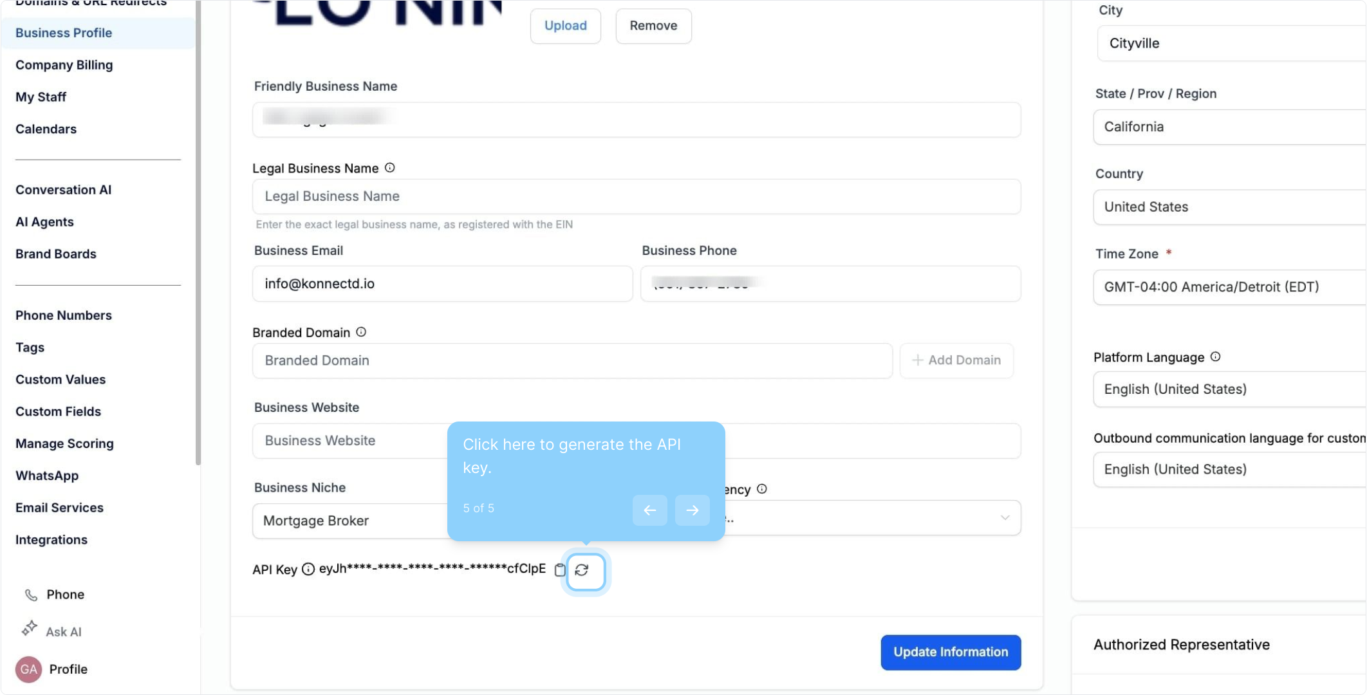
Task: Click the GA profile avatar
Action: [28, 669]
